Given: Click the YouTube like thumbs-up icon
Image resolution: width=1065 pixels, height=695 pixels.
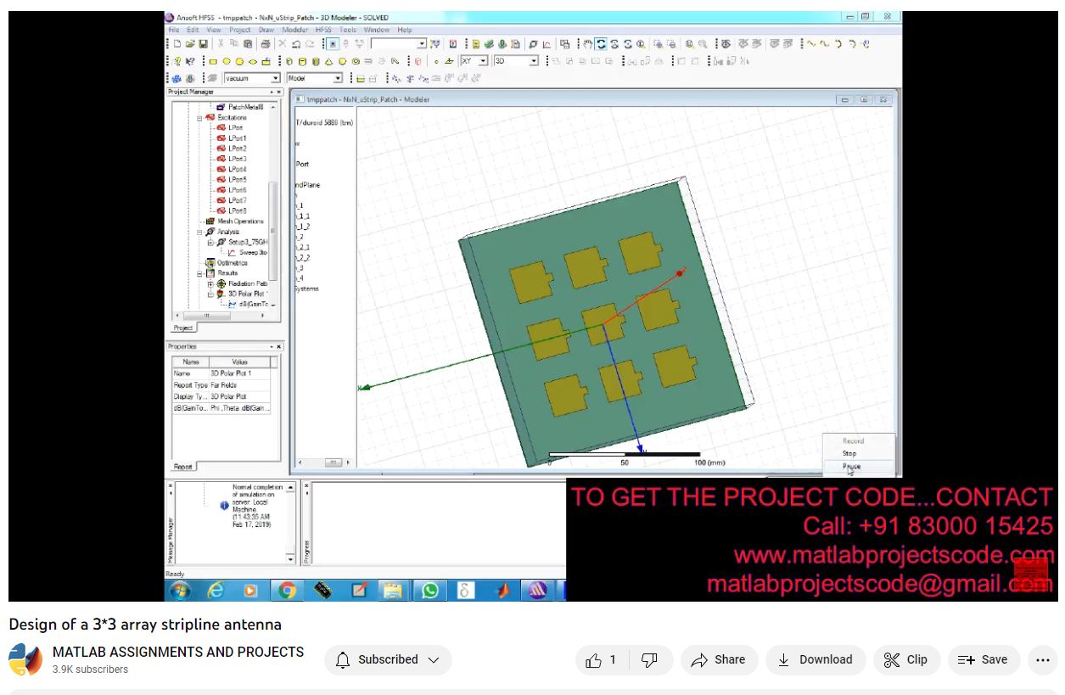Looking at the screenshot, I should click(593, 660).
